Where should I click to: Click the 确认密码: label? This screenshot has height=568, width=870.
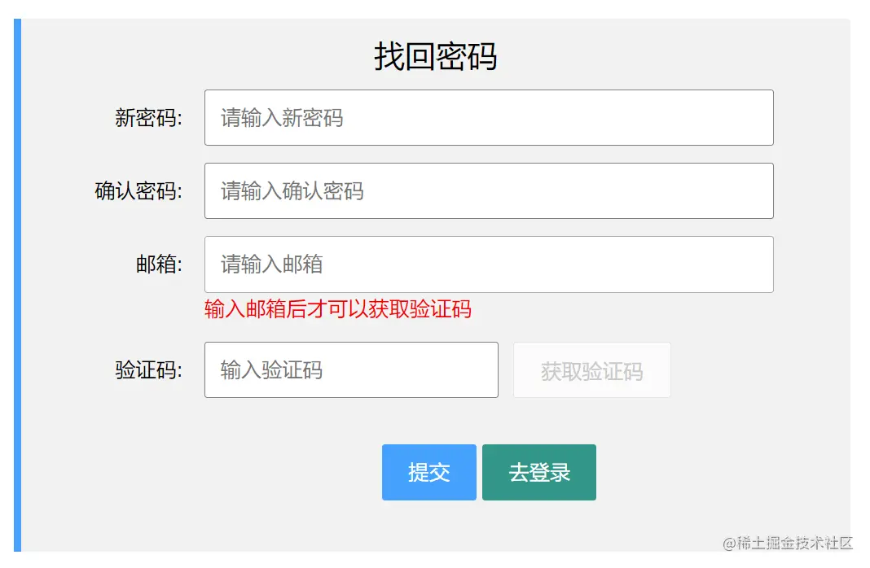pyautogui.click(x=138, y=191)
